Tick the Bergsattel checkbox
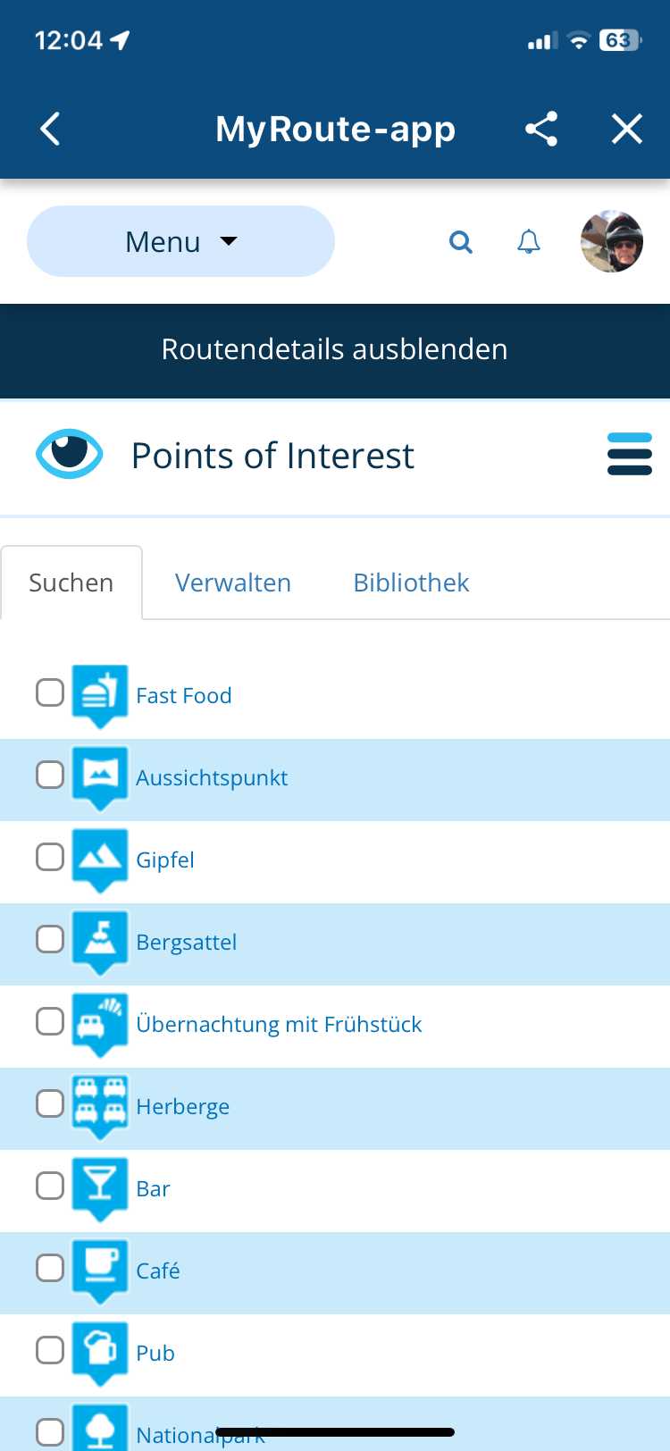 pos(50,939)
